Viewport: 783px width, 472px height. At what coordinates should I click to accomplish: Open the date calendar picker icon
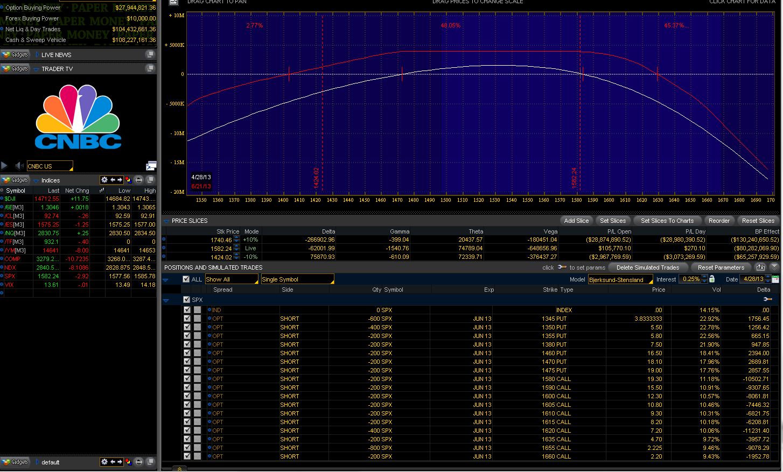point(775,279)
